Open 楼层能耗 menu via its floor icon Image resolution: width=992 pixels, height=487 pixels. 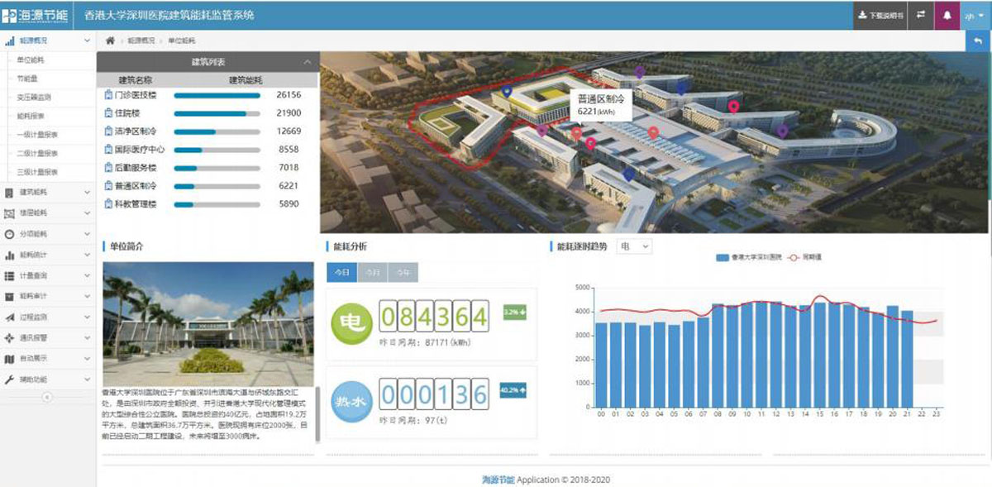[x=9, y=213]
